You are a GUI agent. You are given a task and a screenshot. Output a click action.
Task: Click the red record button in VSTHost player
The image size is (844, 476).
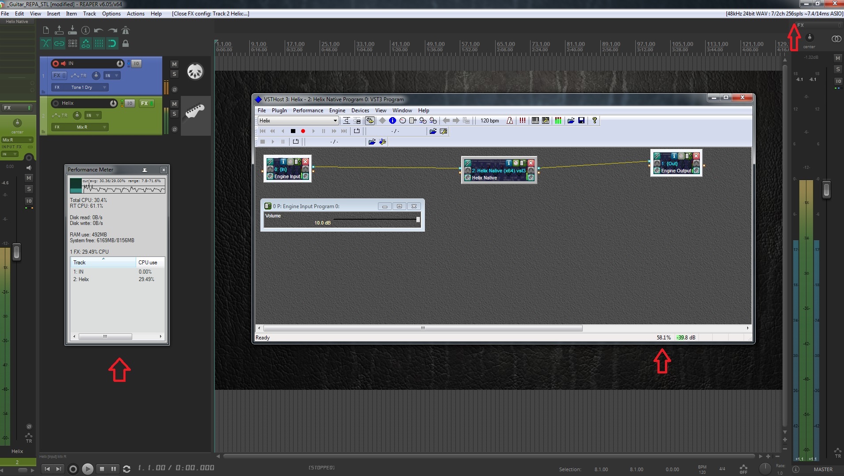pos(303,131)
